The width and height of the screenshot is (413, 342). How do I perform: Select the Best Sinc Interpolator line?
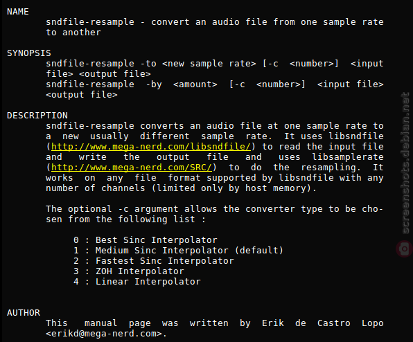(x=146, y=240)
